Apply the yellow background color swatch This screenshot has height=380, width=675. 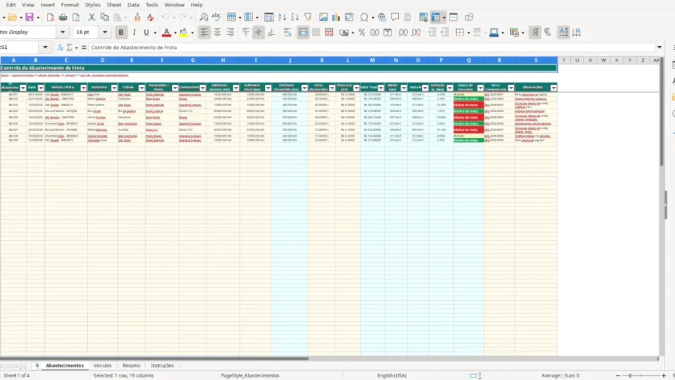tap(183, 32)
